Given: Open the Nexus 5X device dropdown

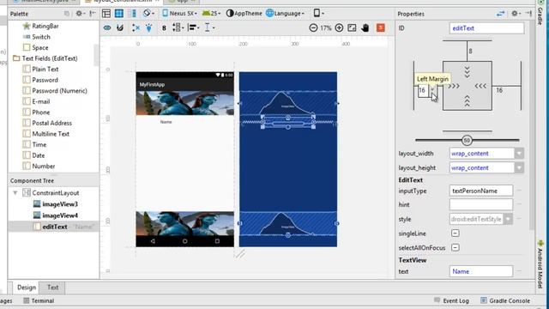Looking at the screenshot, I should point(179,14).
